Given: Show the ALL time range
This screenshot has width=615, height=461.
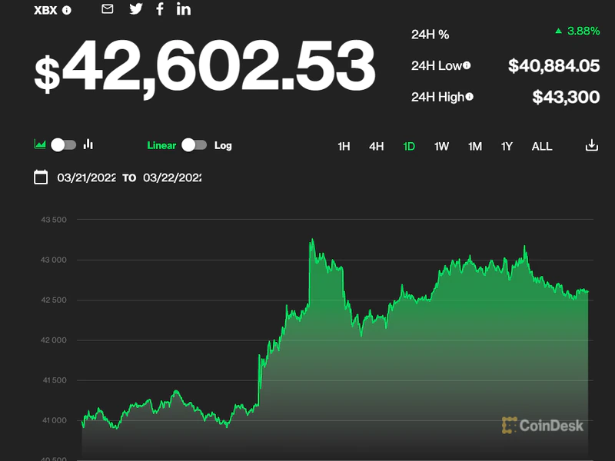Looking at the screenshot, I should pos(542,146).
